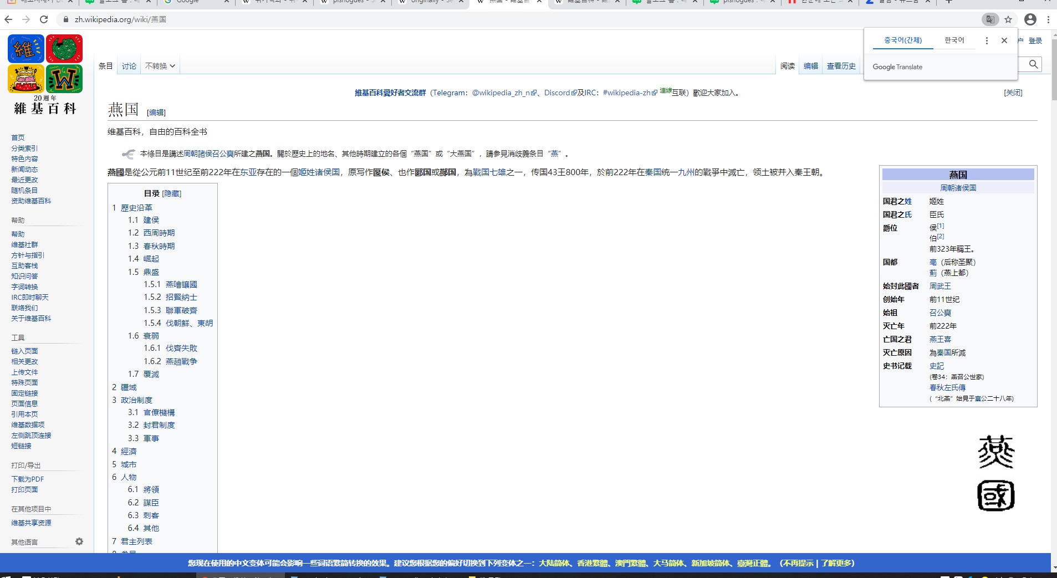Dismiss the notice with 关闭 link
Viewport: 1057px width, 578px height.
[1013, 93]
